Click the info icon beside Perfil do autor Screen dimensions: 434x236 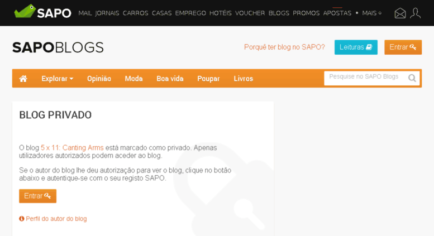22,219
